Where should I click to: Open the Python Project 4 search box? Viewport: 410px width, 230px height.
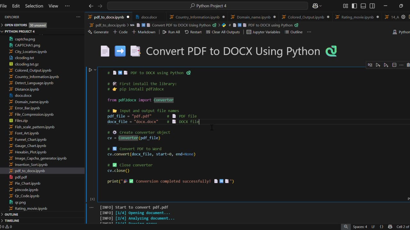click(208, 6)
